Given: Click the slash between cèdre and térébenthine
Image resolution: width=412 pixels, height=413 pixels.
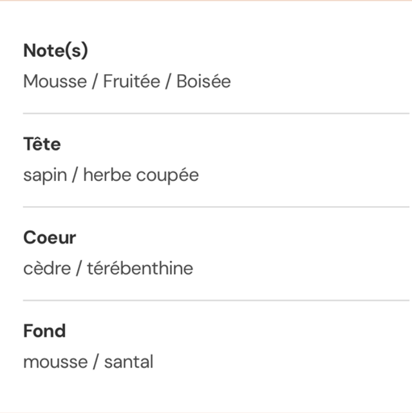Looking at the screenshot, I should click(79, 269).
